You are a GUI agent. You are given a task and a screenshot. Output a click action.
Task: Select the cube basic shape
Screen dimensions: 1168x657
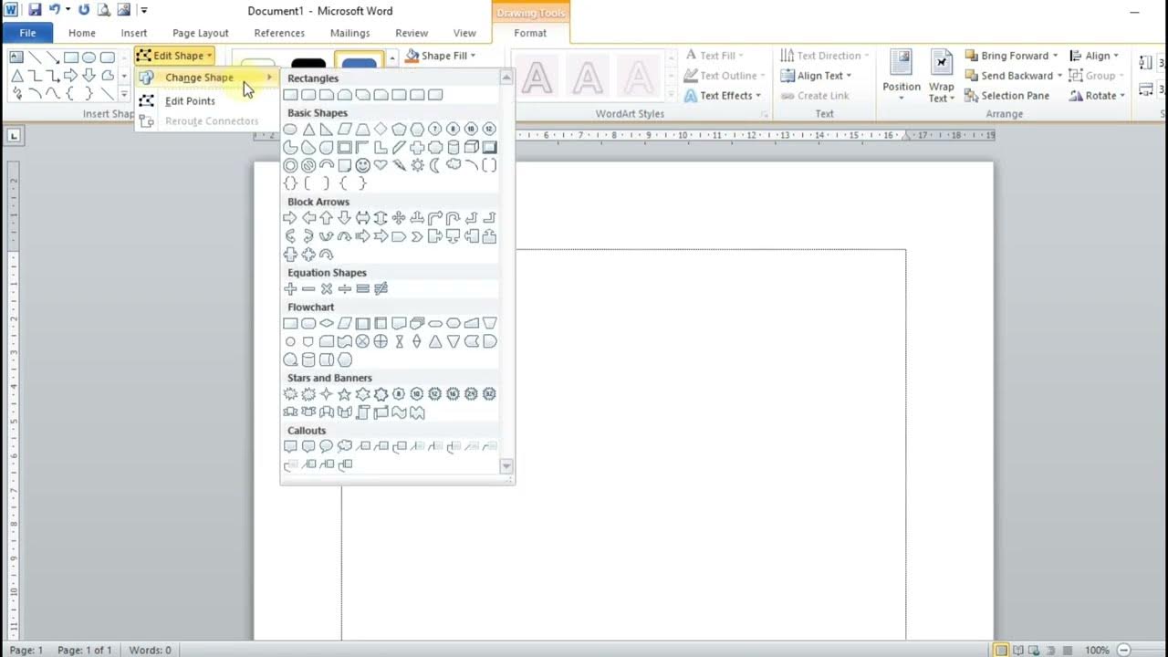tap(471, 147)
